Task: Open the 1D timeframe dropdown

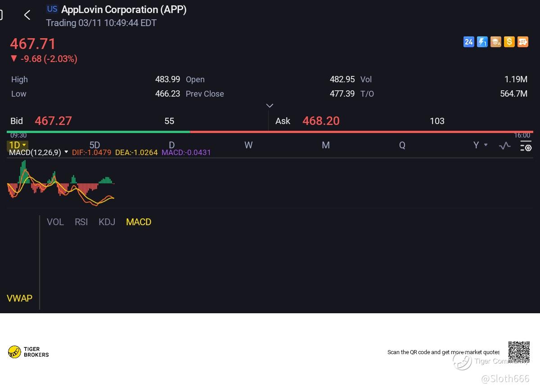Action: [18, 145]
